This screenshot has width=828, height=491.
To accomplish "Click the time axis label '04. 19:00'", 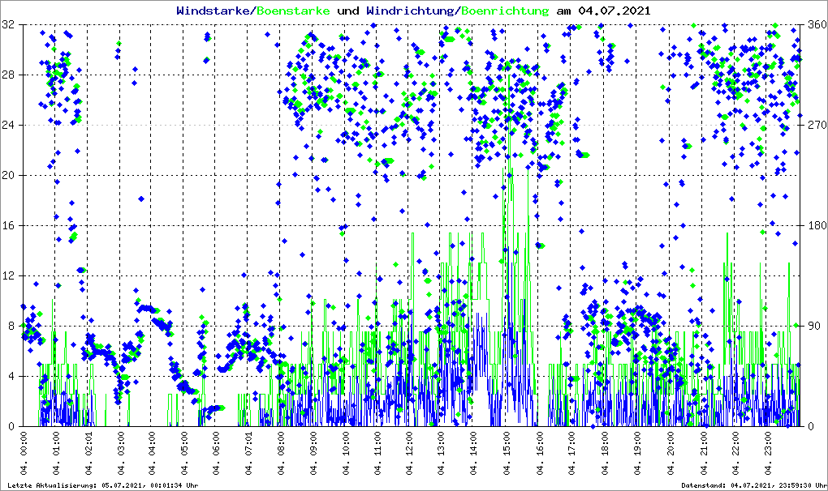I will click(637, 453).
